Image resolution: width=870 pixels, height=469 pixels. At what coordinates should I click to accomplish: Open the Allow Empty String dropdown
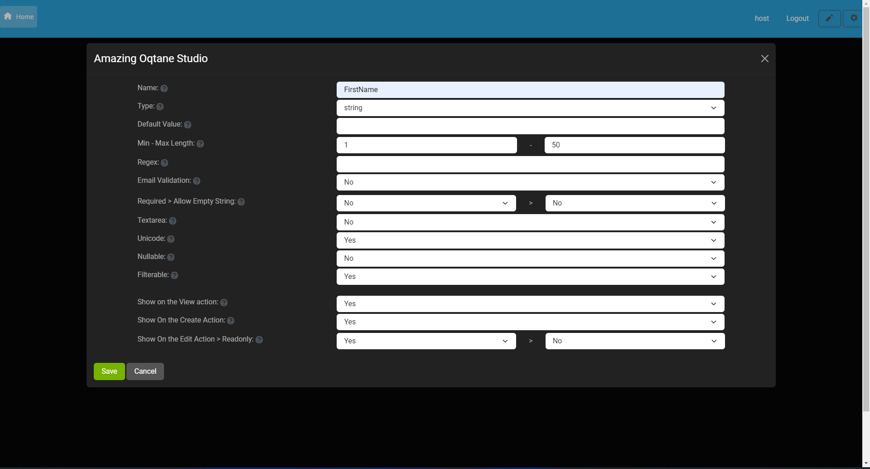point(635,203)
